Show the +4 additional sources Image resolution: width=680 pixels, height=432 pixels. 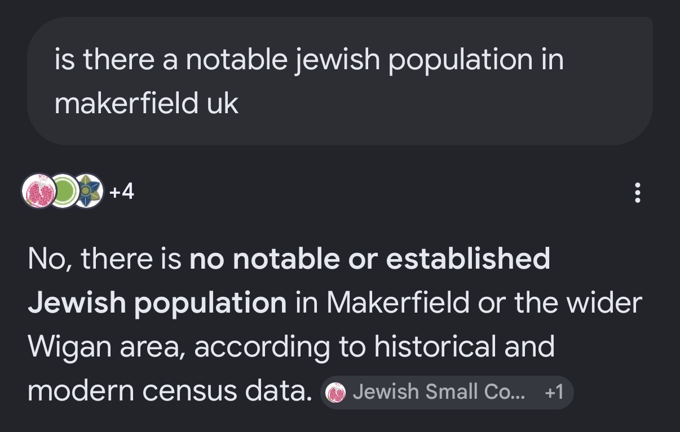[x=122, y=193]
